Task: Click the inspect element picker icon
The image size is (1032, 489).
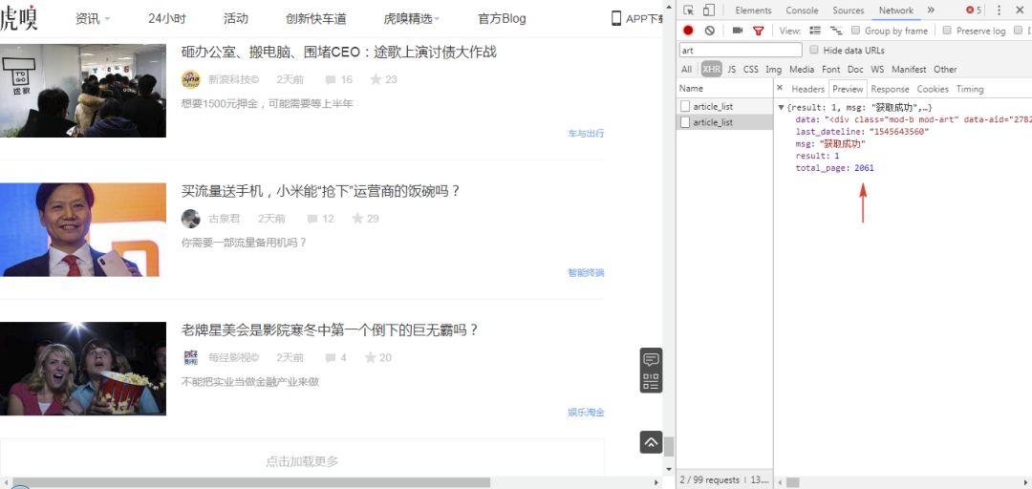Action: [x=688, y=11]
